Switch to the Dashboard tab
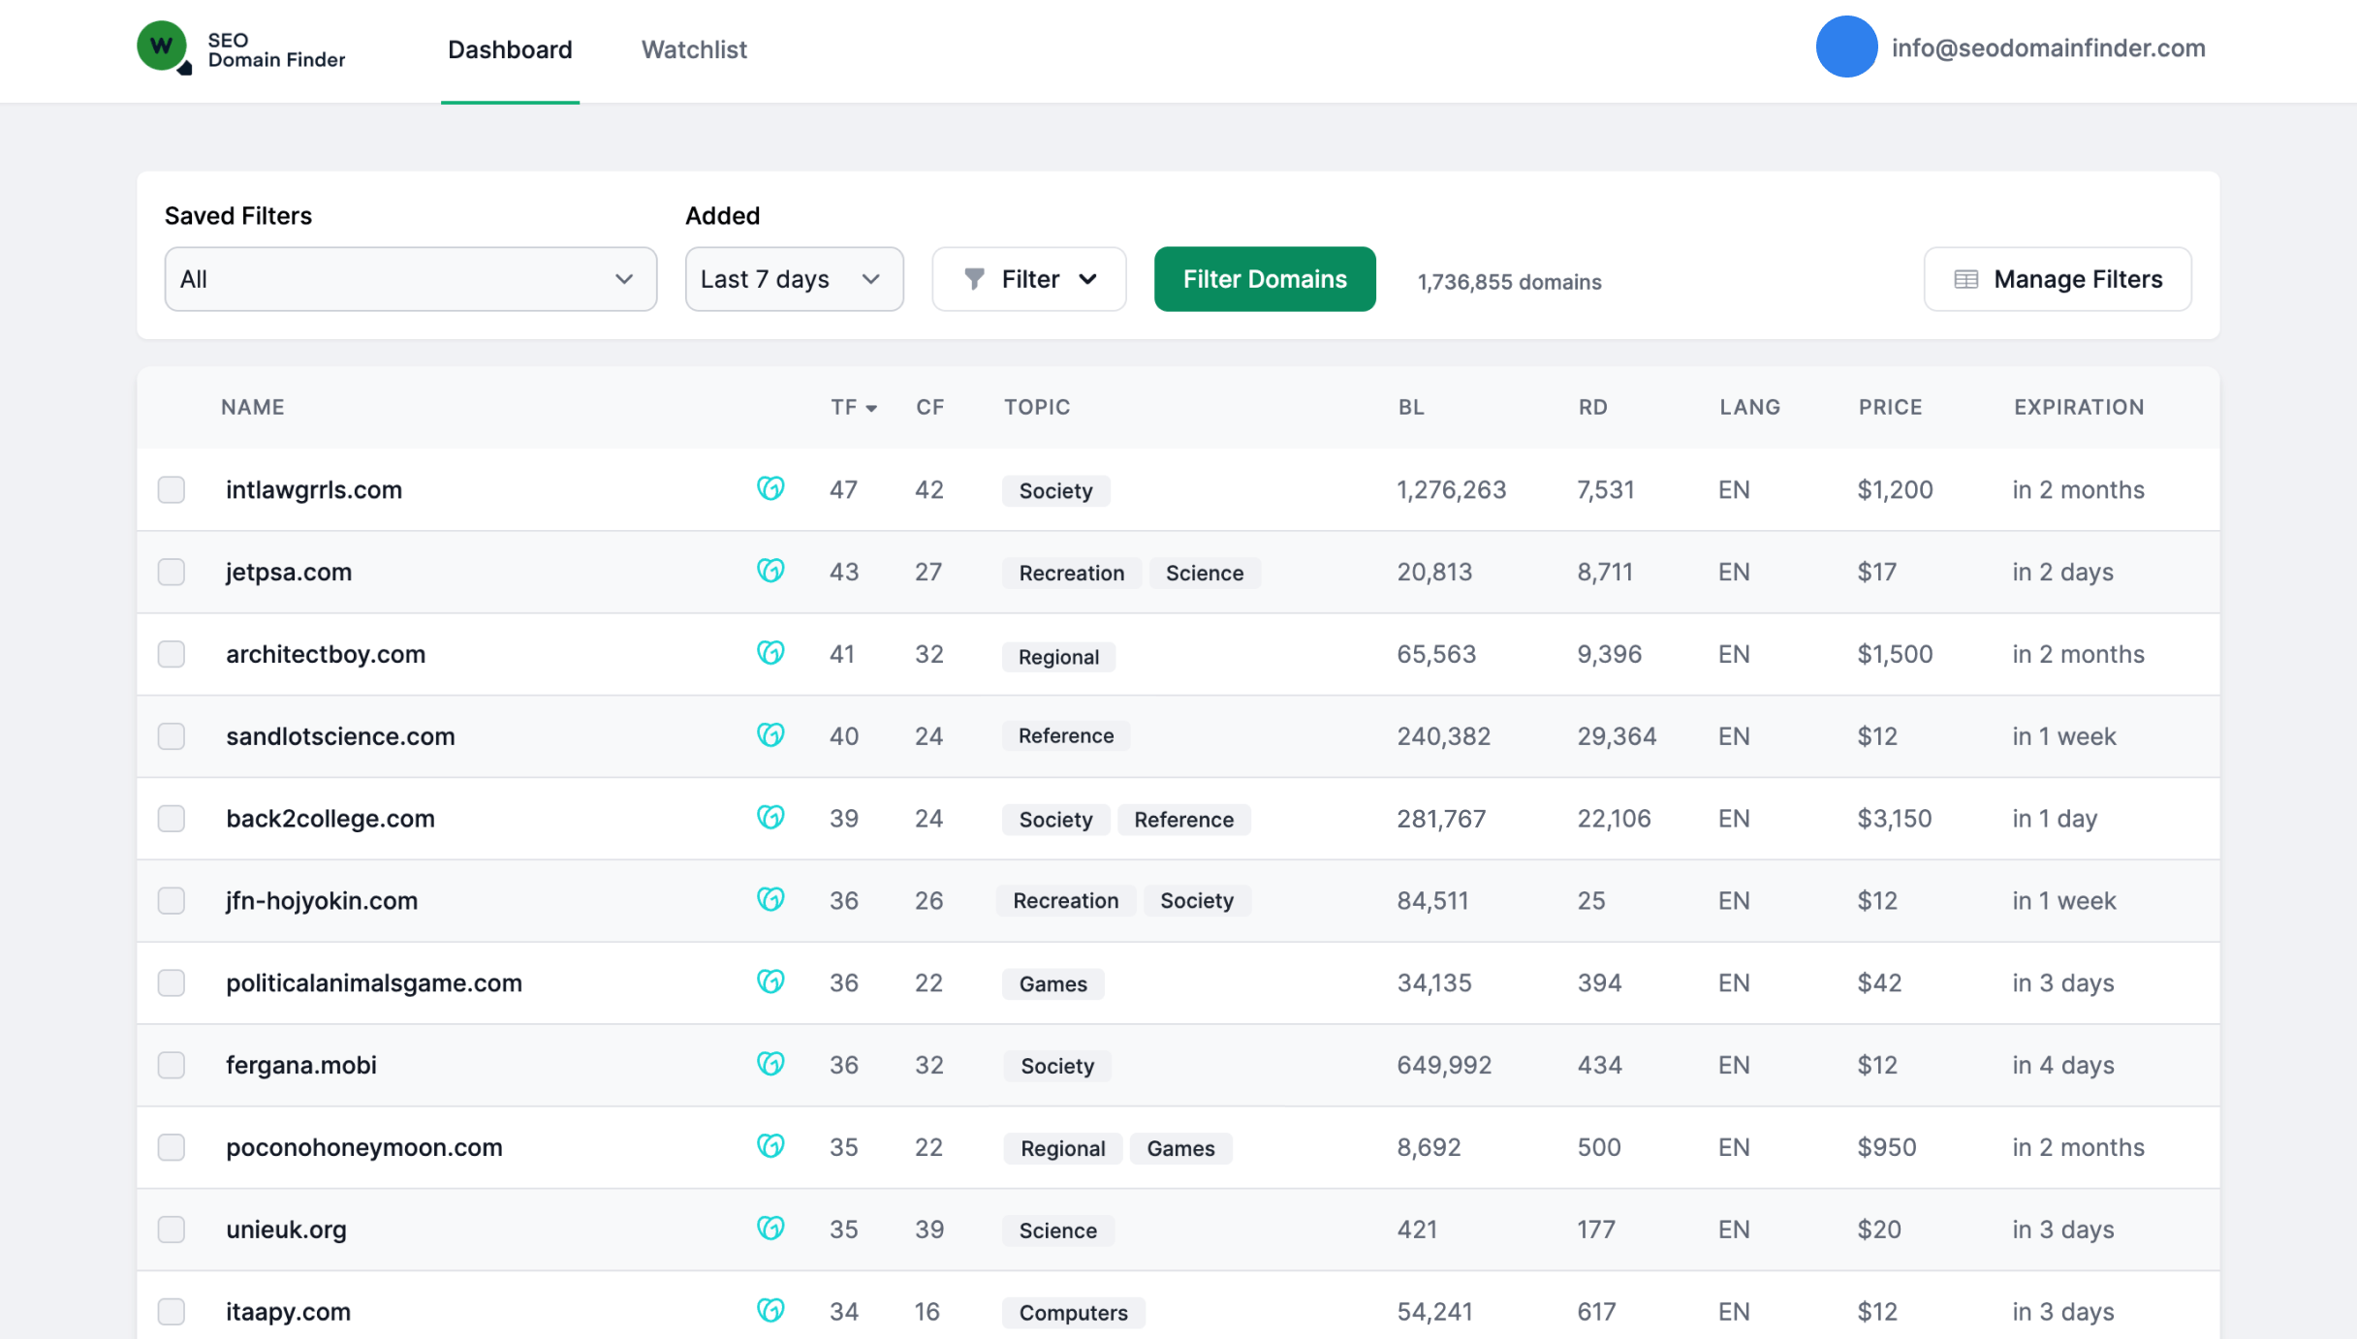This screenshot has height=1339, width=2357. [510, 49]
